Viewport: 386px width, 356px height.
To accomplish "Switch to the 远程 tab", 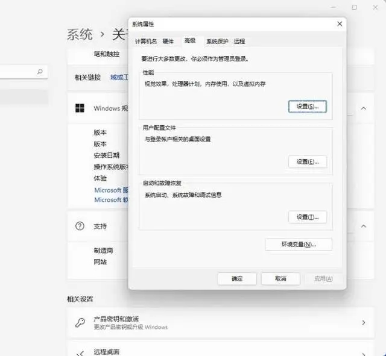I will coord(239,42).
